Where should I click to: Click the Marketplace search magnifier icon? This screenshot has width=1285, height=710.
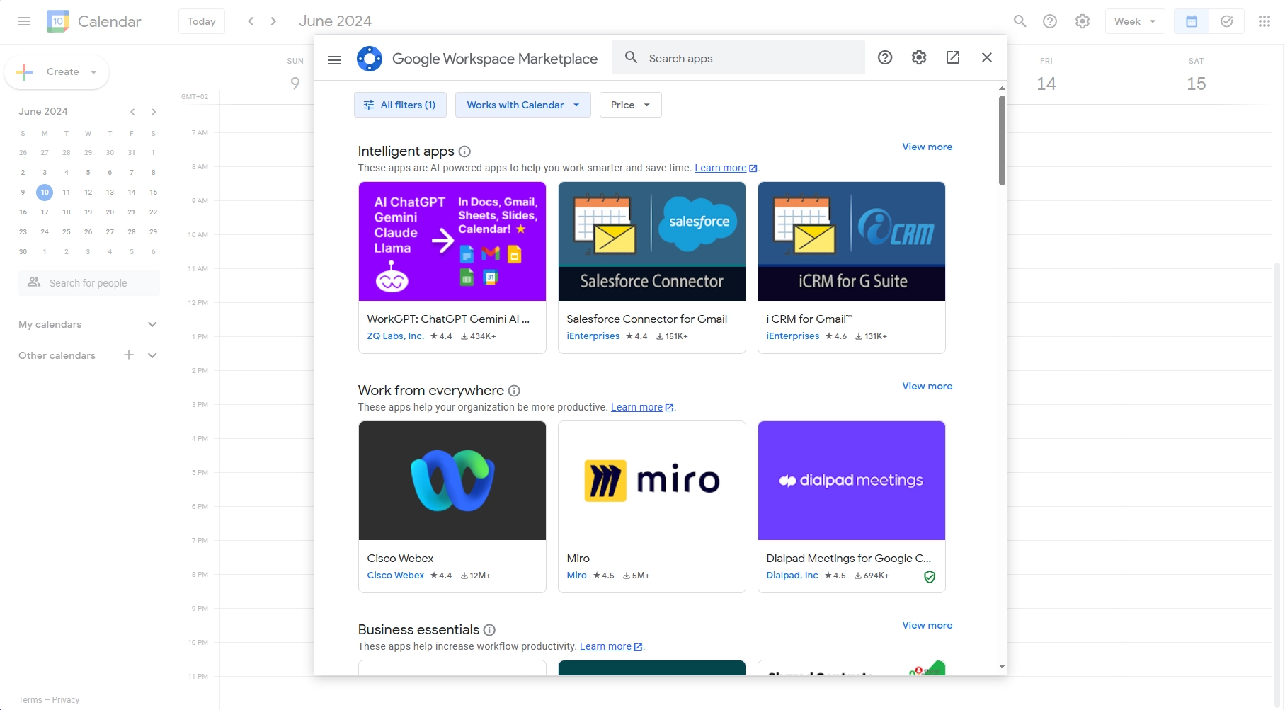(631, 57)
